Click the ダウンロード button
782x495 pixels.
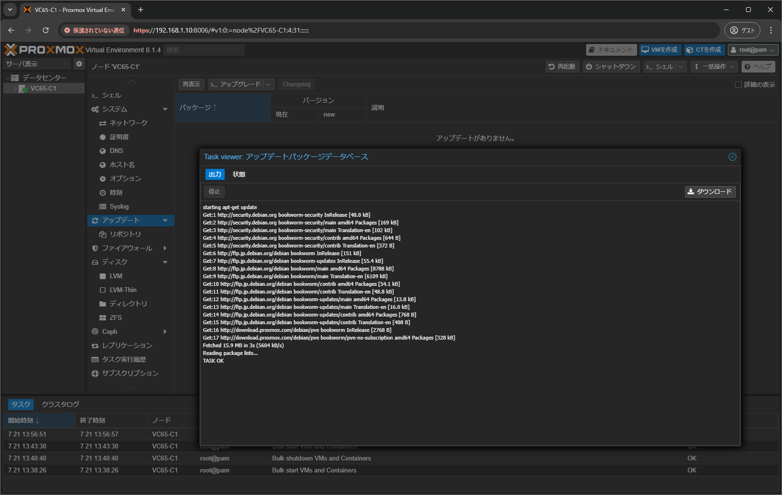(x=710, y=192)
